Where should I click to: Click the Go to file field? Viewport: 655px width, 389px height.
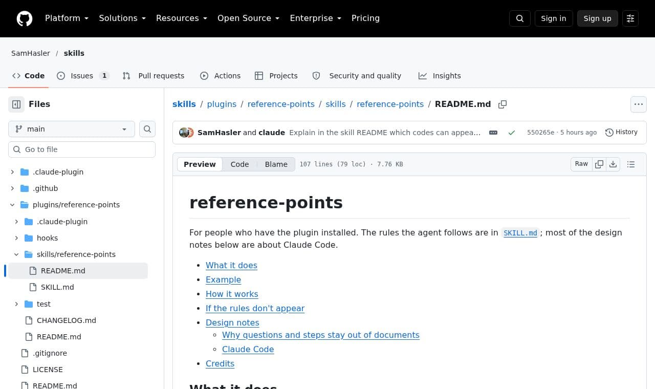pyautogui.click(x=82, y=149)
